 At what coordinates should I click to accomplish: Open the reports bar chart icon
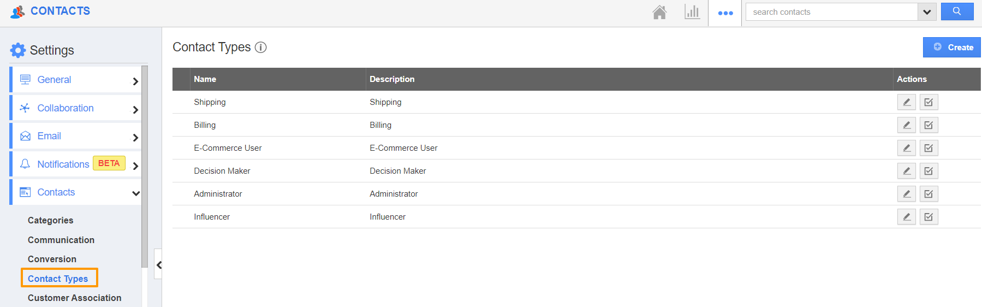click(692, 12)
